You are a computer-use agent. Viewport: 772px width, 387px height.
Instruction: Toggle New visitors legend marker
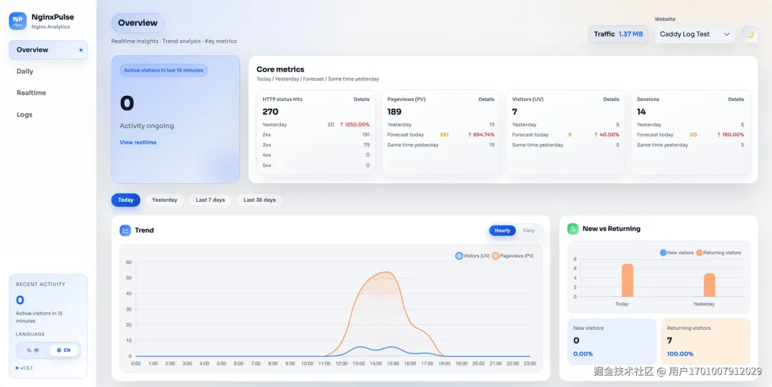tap(663, 253)
